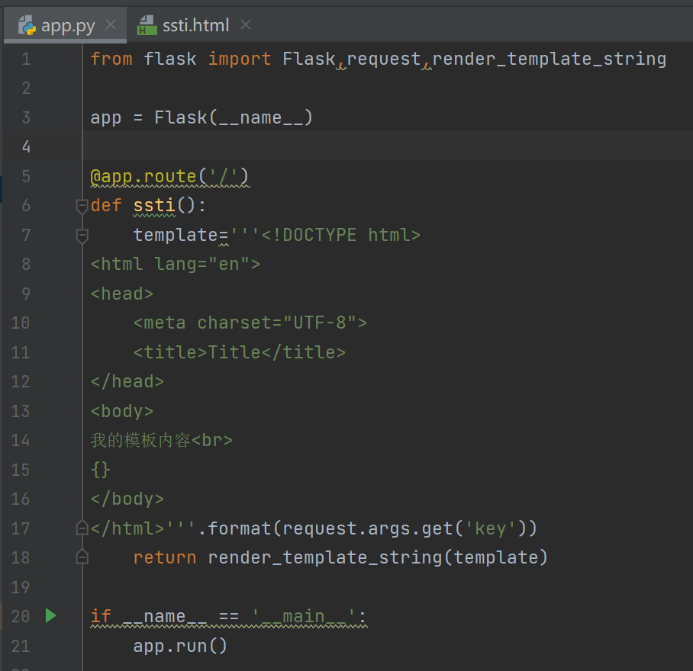Collapse the ssti function fold marker at line 6
Viewport: 693px width, 671px height.
click(82, 206)
